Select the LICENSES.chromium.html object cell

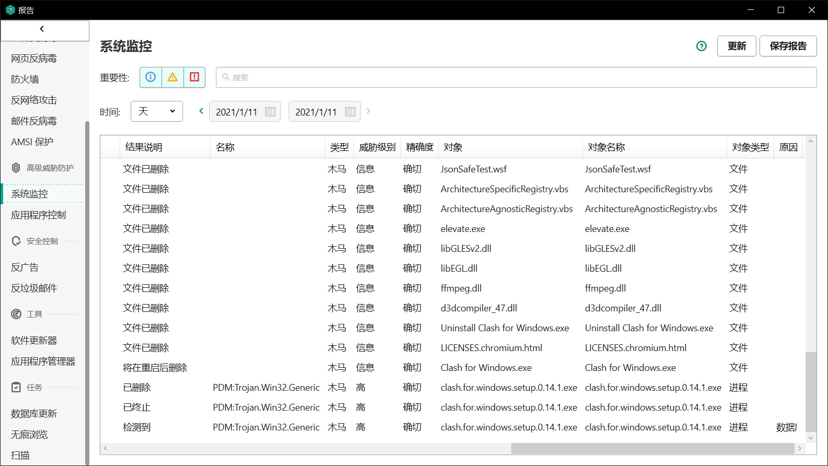coord(491,348)
